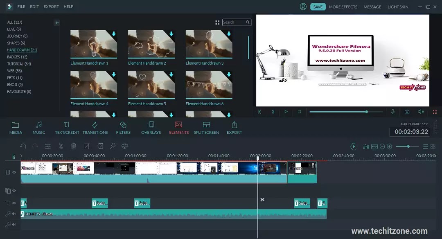Viewport: 442px width, 239px height.
Task: Mute the second music track
Action: click(14, 225)
